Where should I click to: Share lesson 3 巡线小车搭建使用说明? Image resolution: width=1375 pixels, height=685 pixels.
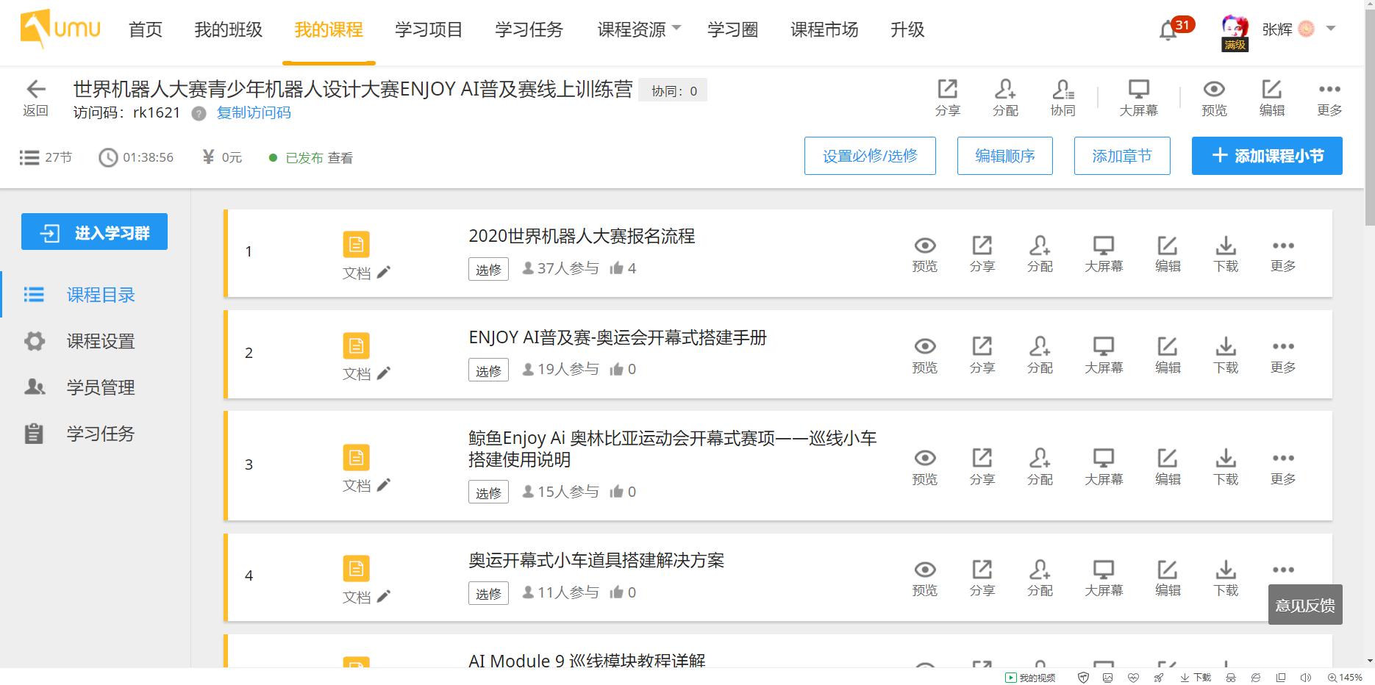click(982, 467)
